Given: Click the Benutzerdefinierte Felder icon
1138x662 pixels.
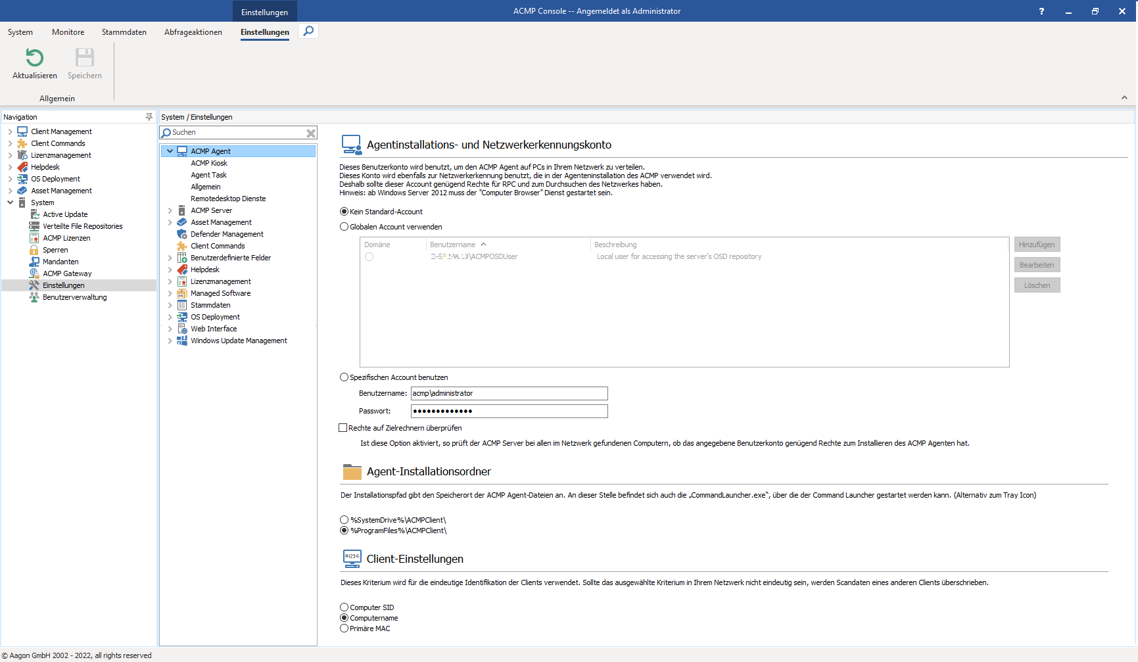Looking at the screenshot, I should click(x=182, y=258).
